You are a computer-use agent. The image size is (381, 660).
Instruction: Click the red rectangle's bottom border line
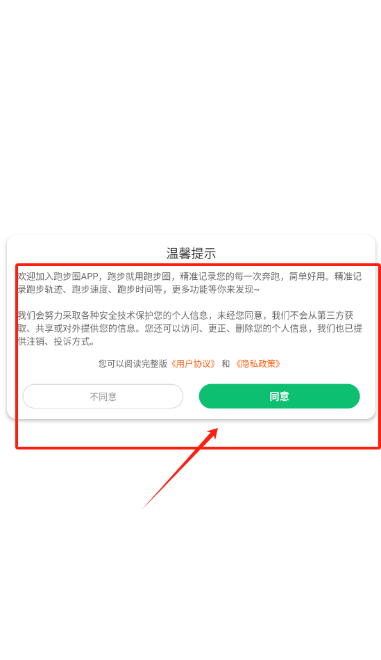[x=198, y=447]
